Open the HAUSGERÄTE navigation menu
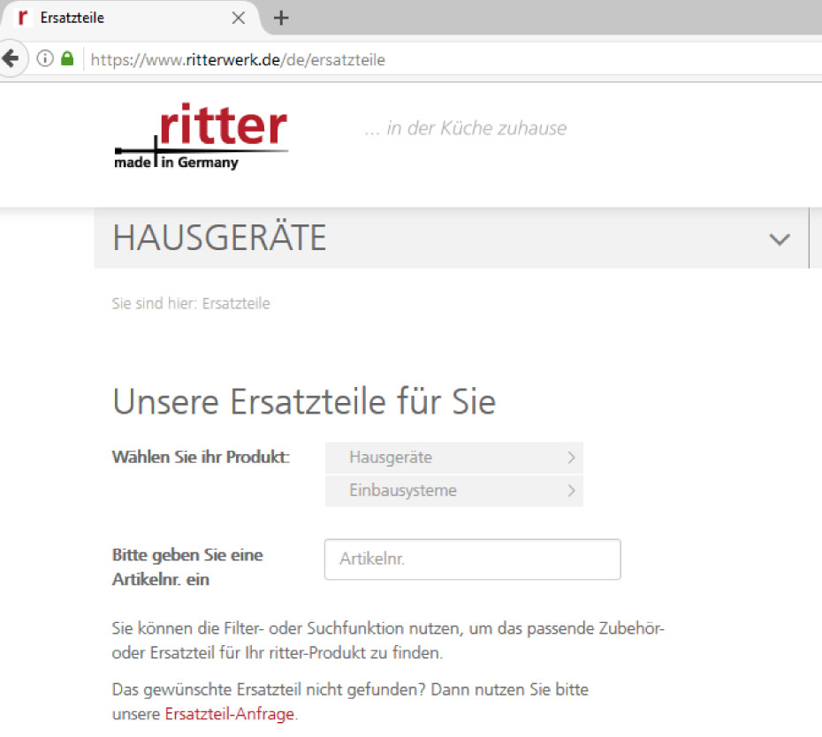822x737 pixels. [220, 239]
